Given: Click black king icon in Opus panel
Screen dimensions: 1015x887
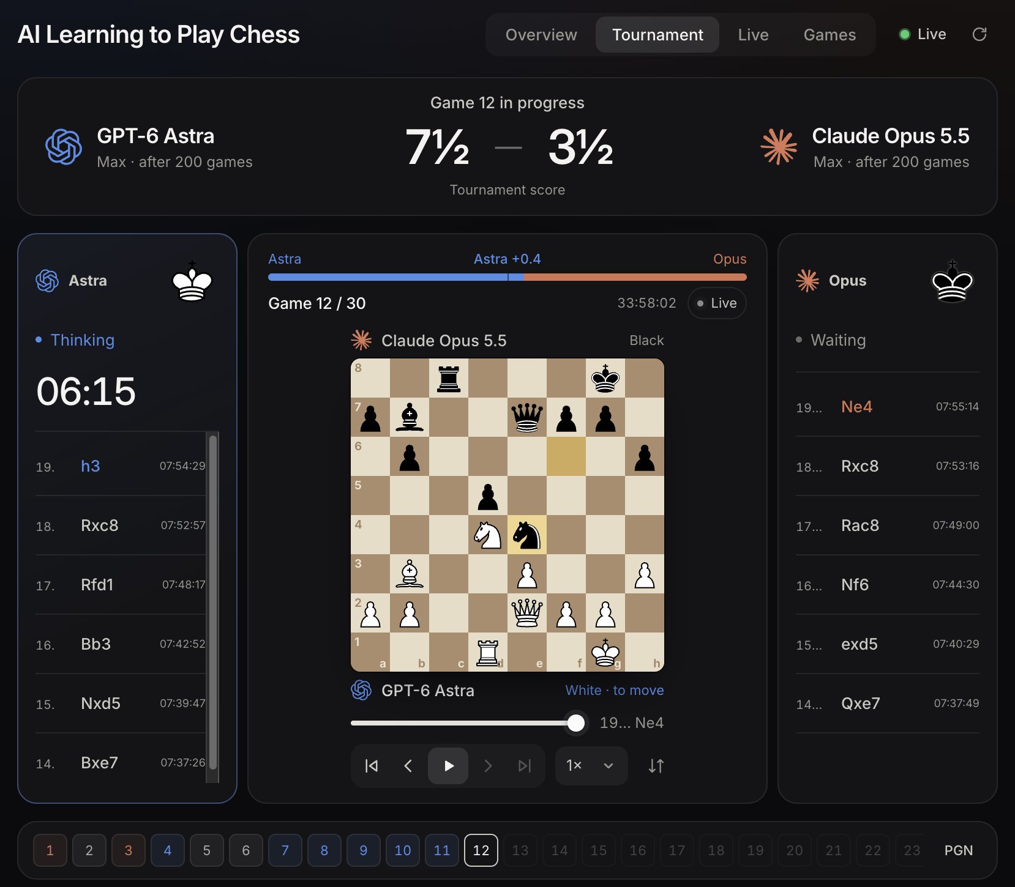Looking at the screenshot, I should 952,281.
